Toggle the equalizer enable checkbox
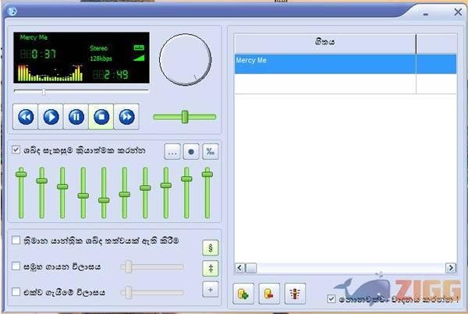Image resolution: width=468 pixels, height=314 pixels. tap(16, 150)
